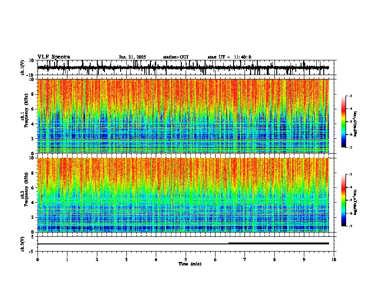Click the log(PSD) label next to ch.2 colorbar
The height and width of the screenshot is (291, 376).
click(x=356, y=202)
